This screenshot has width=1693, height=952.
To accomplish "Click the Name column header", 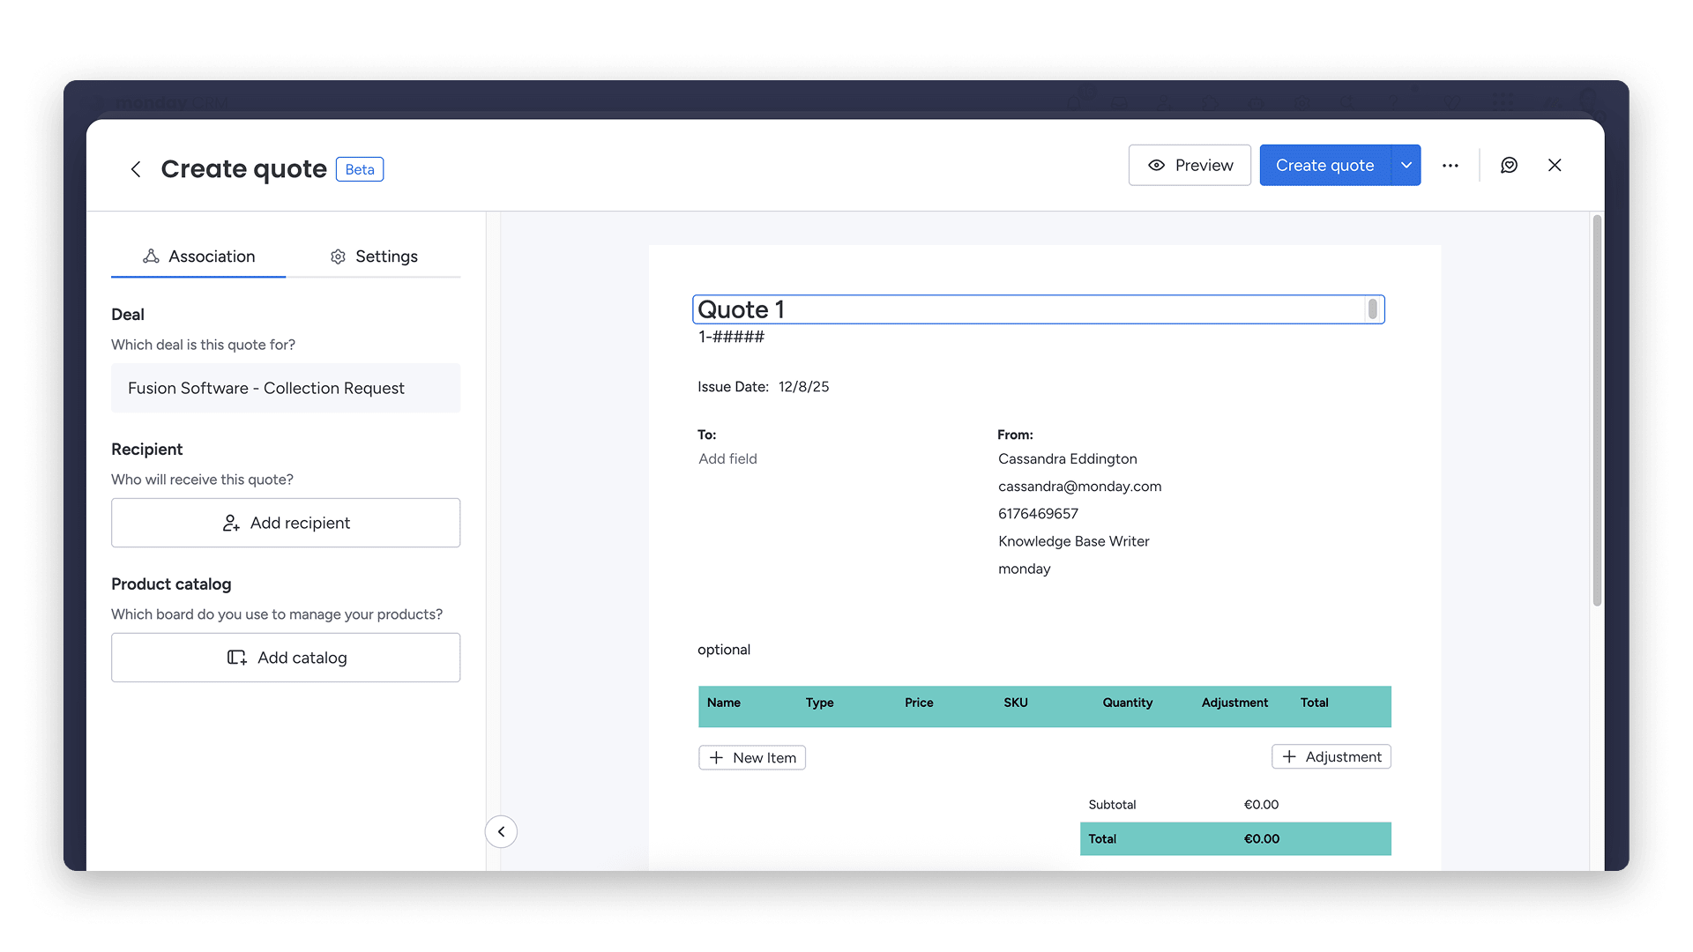I will coord(724,703).
